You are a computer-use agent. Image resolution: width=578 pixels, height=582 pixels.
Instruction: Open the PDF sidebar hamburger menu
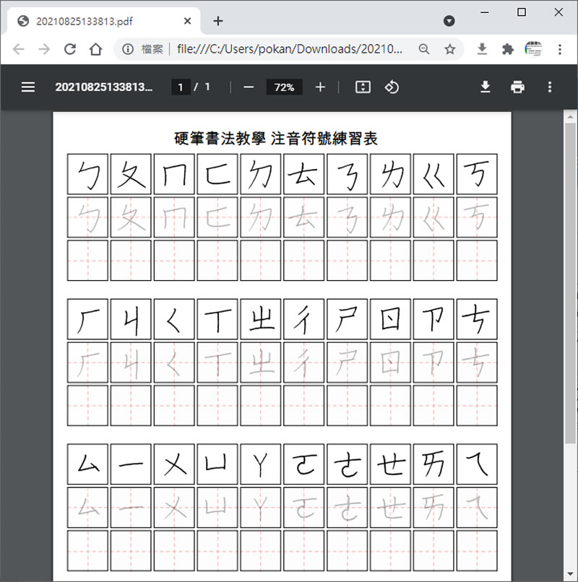point(28,87)
